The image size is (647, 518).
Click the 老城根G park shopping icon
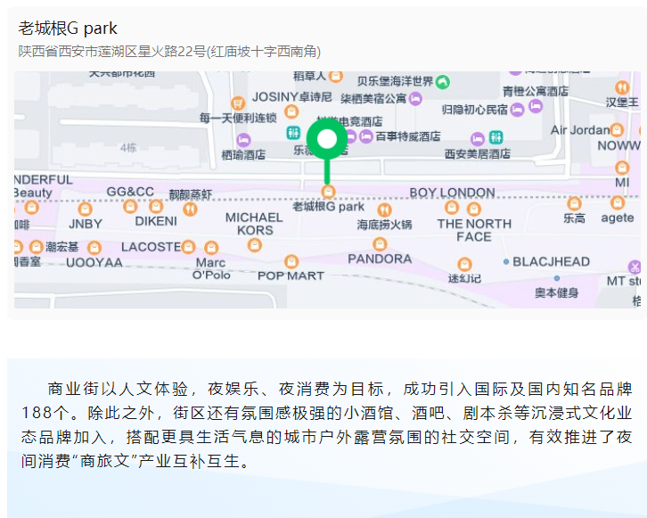point(328,192)
